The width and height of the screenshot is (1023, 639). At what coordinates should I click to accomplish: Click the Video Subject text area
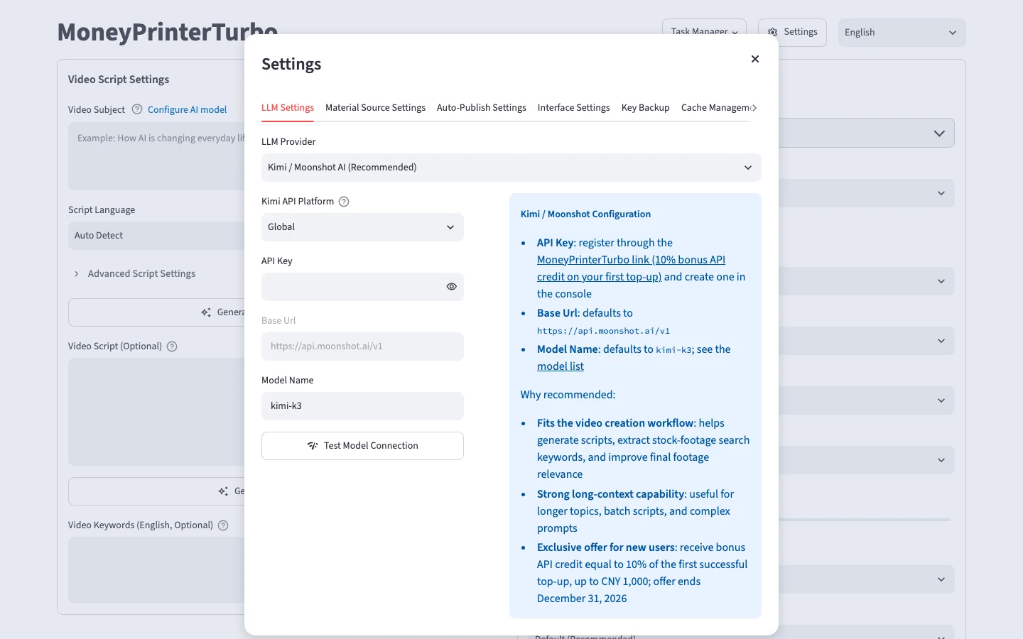[x=157, y=156]
